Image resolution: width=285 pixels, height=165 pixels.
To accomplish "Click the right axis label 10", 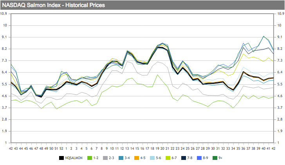I will point(280,25).
